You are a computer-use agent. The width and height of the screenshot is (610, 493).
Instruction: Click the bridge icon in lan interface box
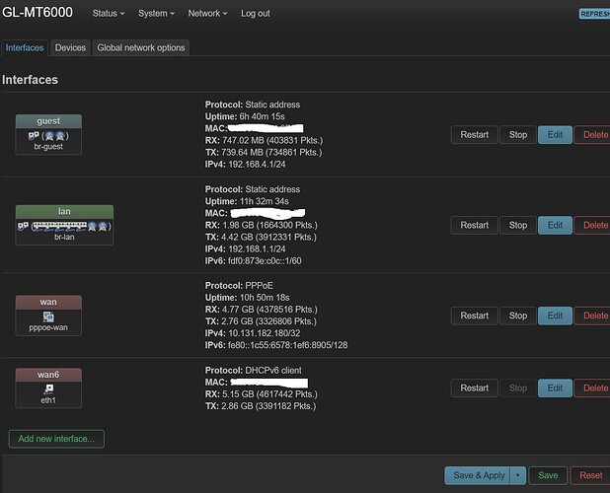pyautogui.click(x=23, y=226)
